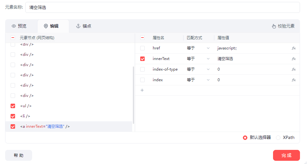The height and width of the screenshot is (164, 308).
Task: Click the href value javascript:;
Action: pyautogui.click(x=227, y=48)
